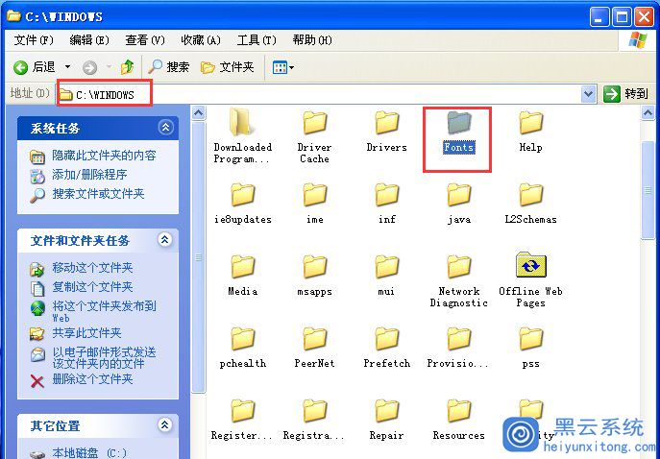Select the Network Diagnostic folder
This screenshot has height=459, width=660.
(459, 281)
